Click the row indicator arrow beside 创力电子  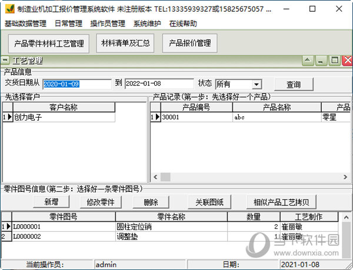coord(8,117)
